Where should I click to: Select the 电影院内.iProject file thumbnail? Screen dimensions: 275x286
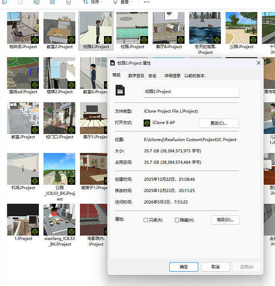point(94,220)
